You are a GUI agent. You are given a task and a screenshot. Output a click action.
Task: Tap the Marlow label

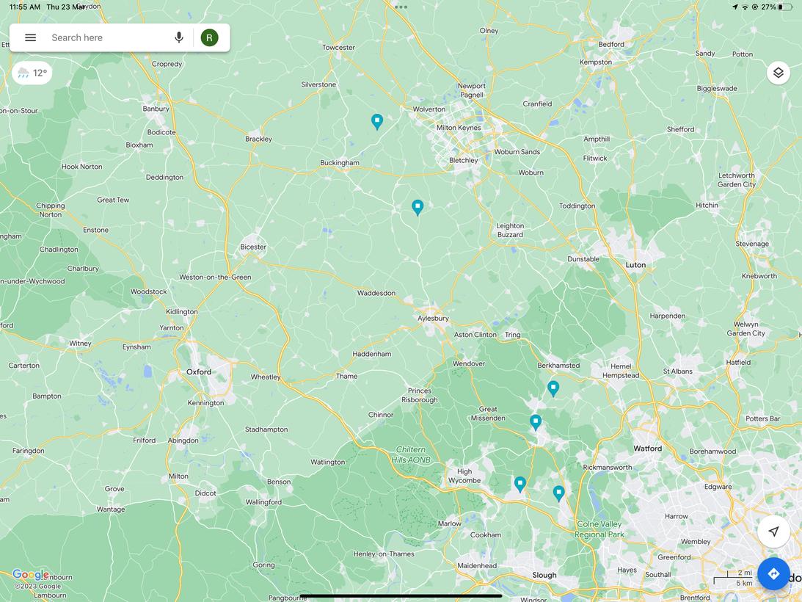click(449, 523)
